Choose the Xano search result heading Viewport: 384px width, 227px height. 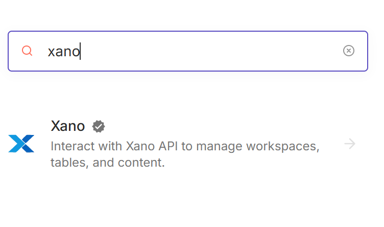click(x=68, y=126)
